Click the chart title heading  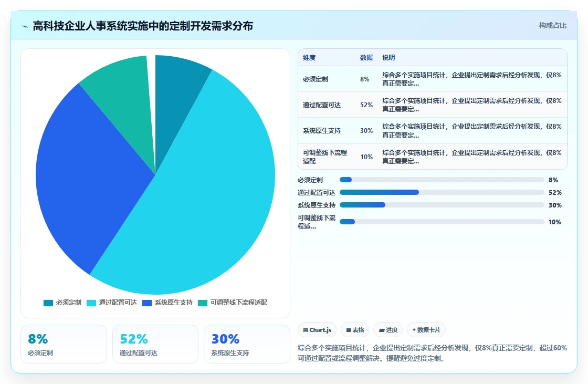click(143, 26)
